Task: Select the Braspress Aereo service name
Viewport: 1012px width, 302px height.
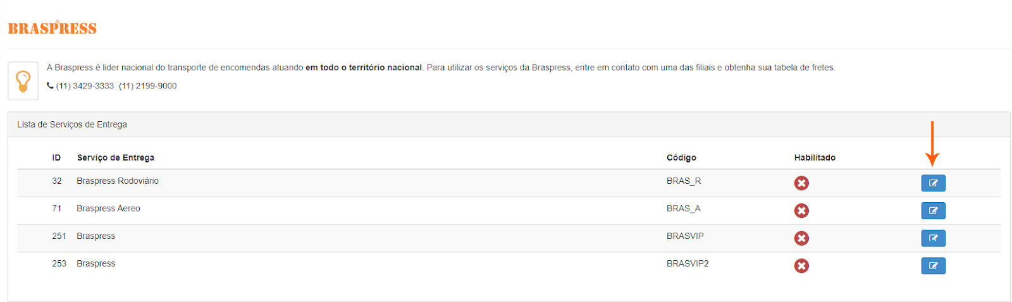Action: pos(108,208)
